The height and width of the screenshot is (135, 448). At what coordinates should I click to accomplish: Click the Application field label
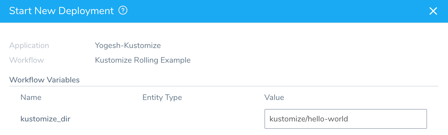pos(29,45)
